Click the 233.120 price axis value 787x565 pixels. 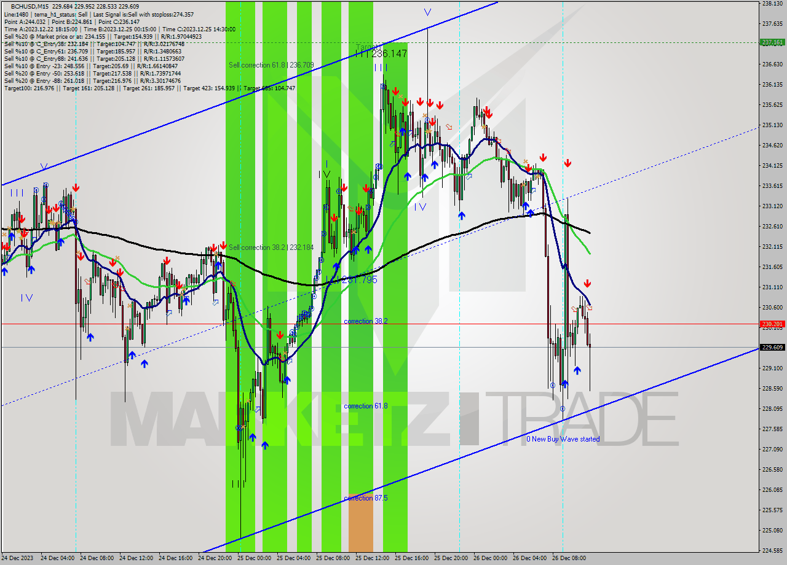pyautogui.click(x=772, y=206)
